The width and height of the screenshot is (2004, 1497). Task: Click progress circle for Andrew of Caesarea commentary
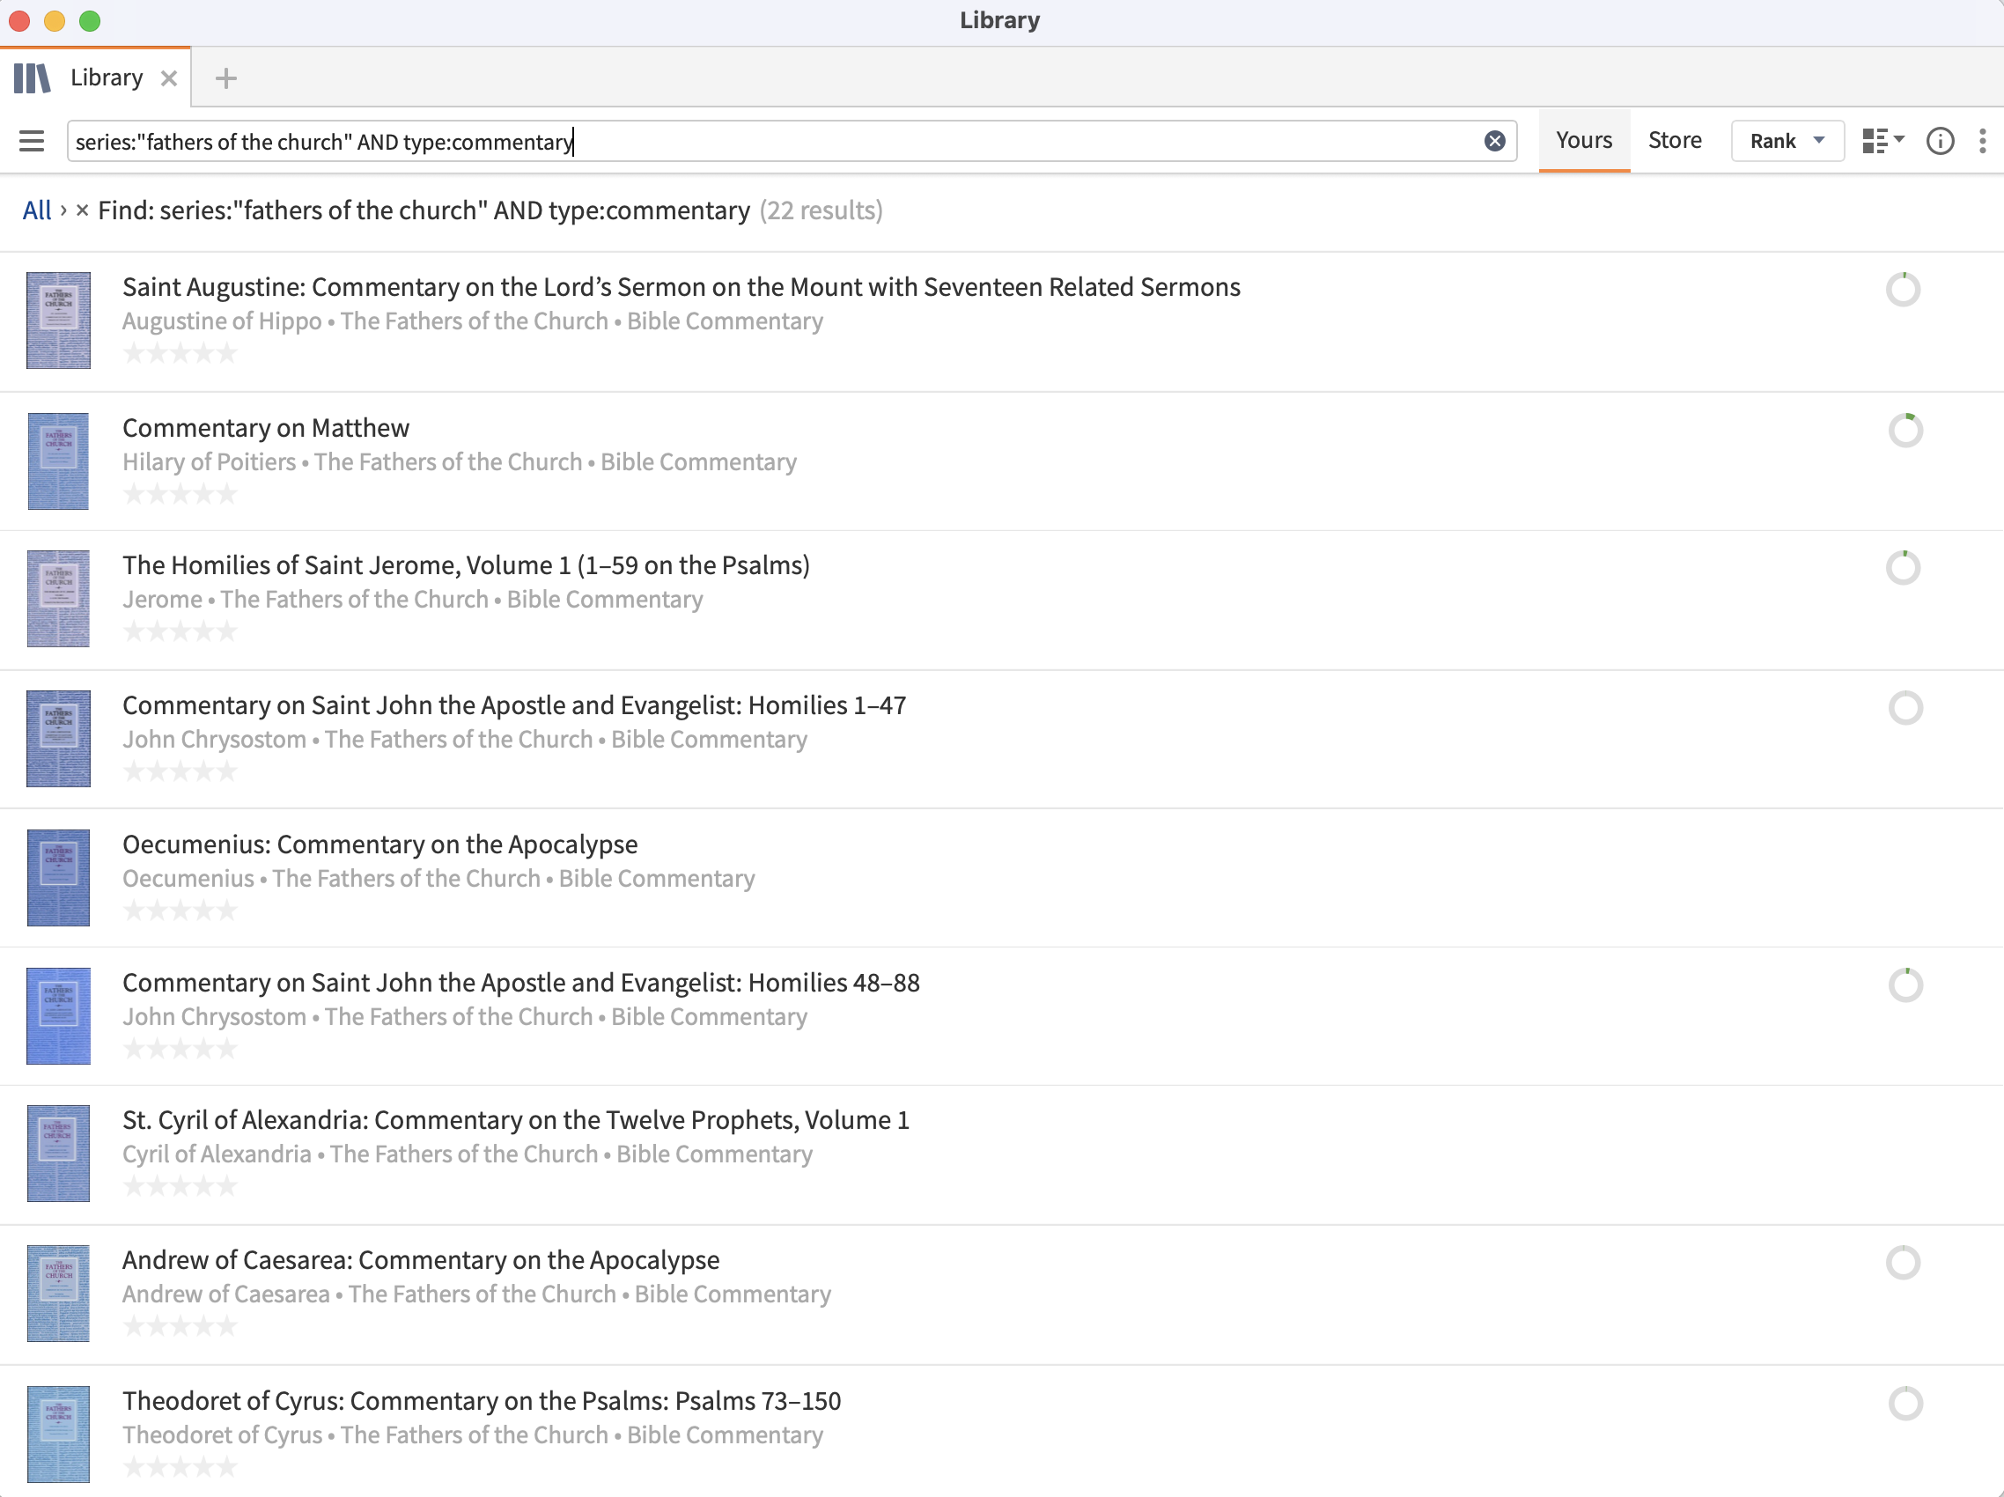[x=1903, y=1262]
